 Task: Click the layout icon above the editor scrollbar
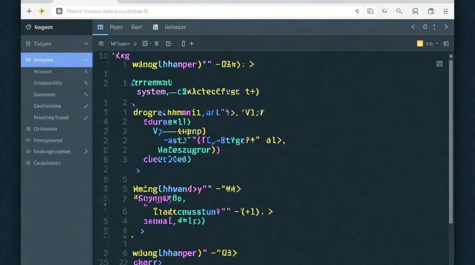(x=439, y=64)
